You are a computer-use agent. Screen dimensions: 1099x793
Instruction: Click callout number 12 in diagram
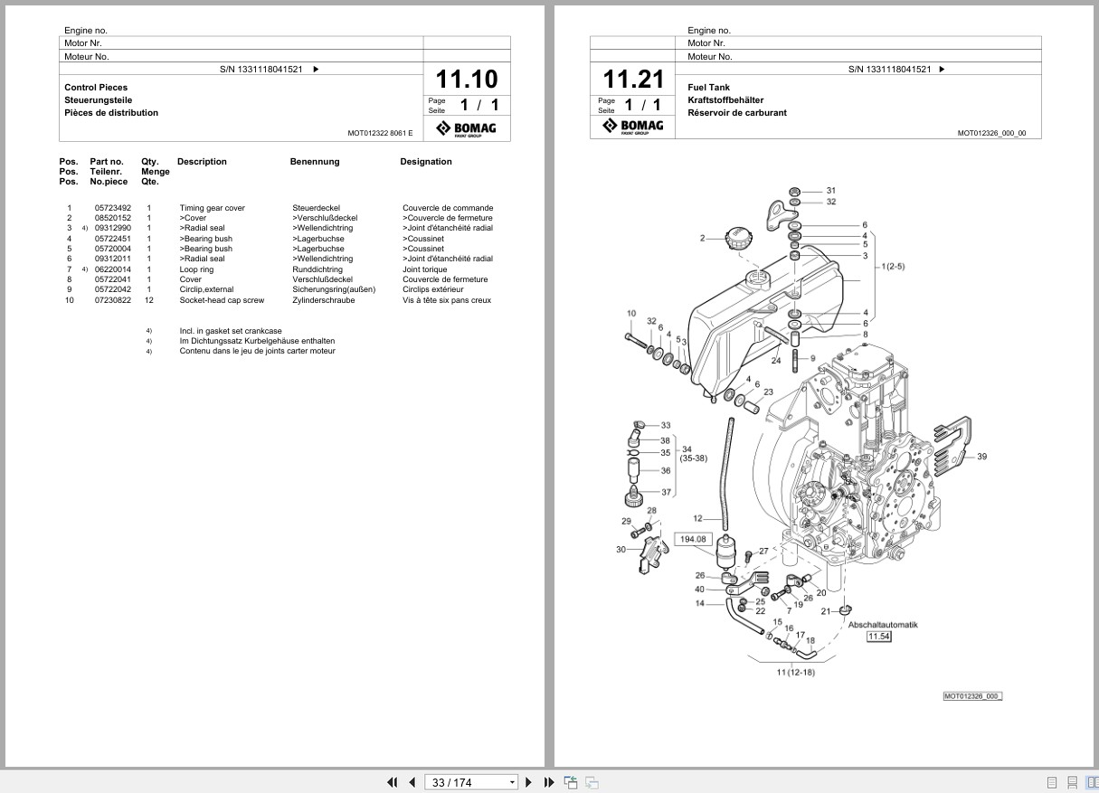pyautogui.click(x=698, y=519)
